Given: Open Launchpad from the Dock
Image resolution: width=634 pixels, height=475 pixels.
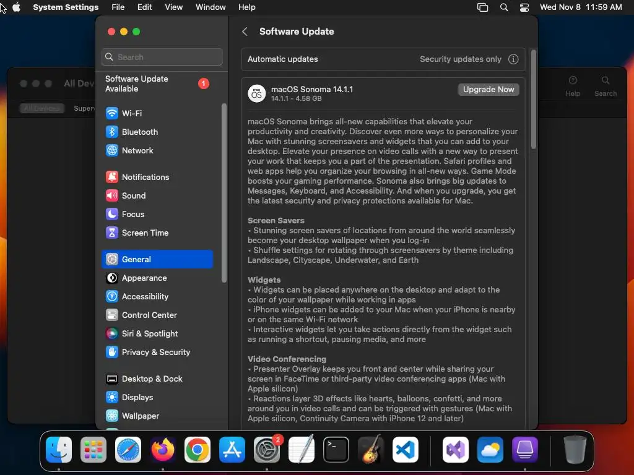Looking at the screenshot, I should point(93,450).
